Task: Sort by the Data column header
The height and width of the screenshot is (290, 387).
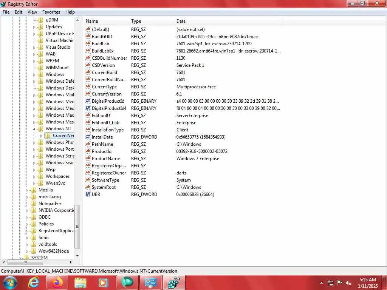Action: 229,21
